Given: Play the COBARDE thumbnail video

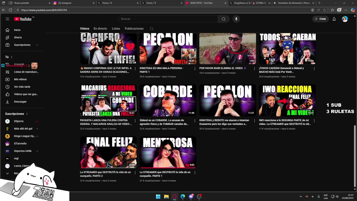Looking at the screenshot, I should [168, 100].
